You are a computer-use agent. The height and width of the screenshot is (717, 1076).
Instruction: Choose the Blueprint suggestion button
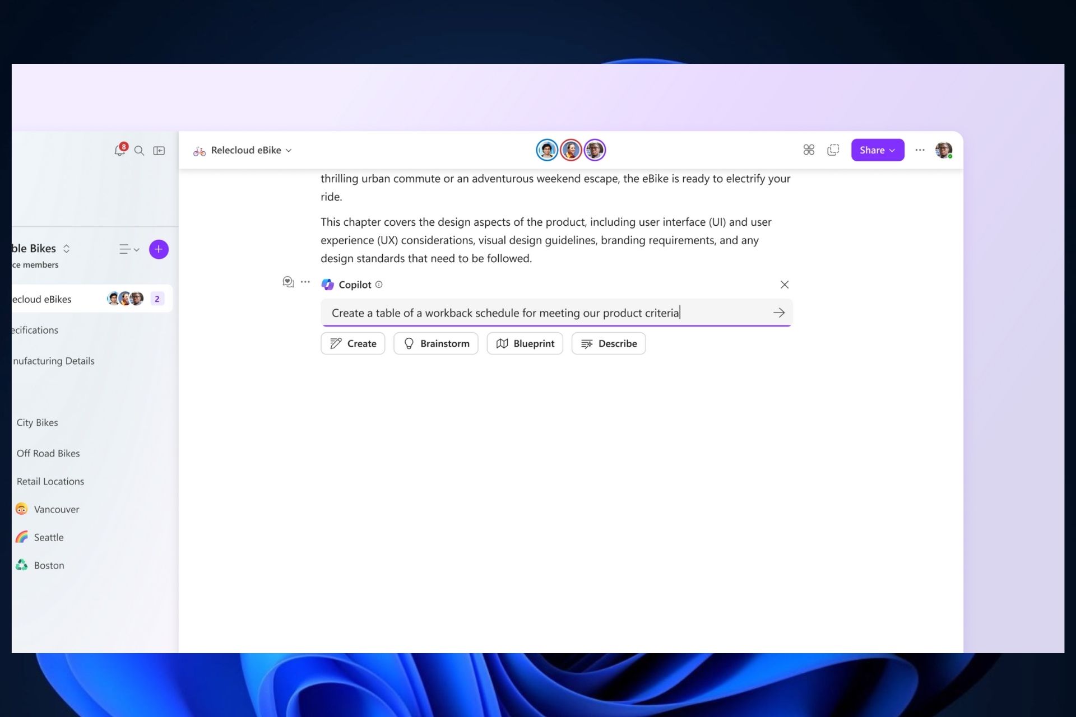coord(525,343)
